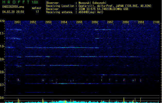Viewport: 162px width, 103px height.
Task: Click the 2057 time axis marker
Action: click(x=110, y=22)
